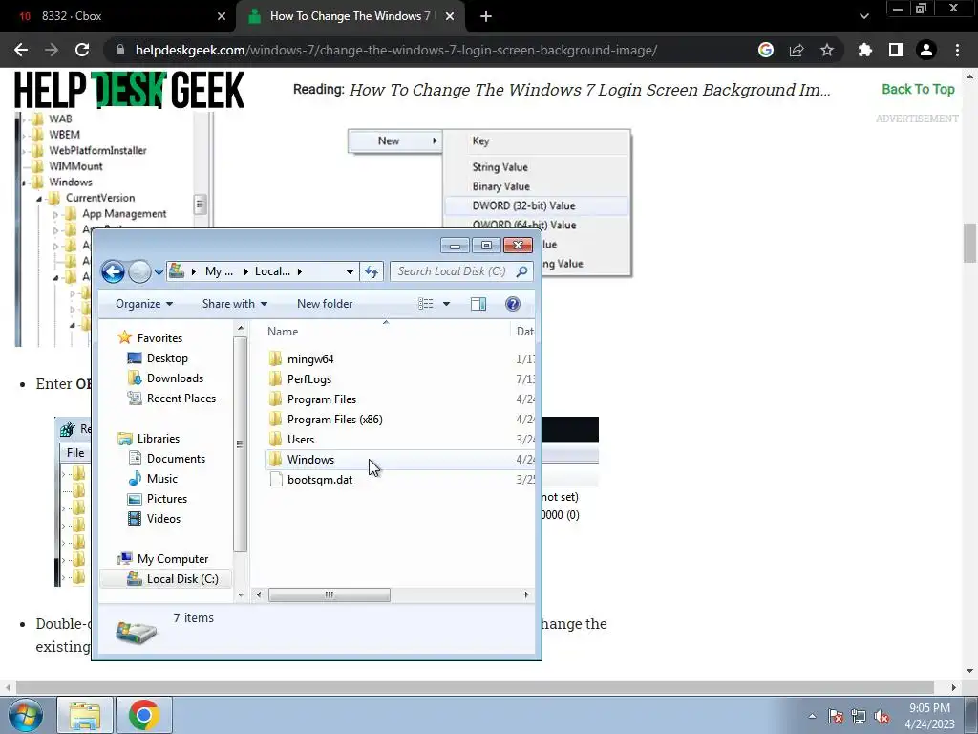Click navigation pane scroll down arrow
The width and height of the screenshot is (978, 734).
coord(241,595)
